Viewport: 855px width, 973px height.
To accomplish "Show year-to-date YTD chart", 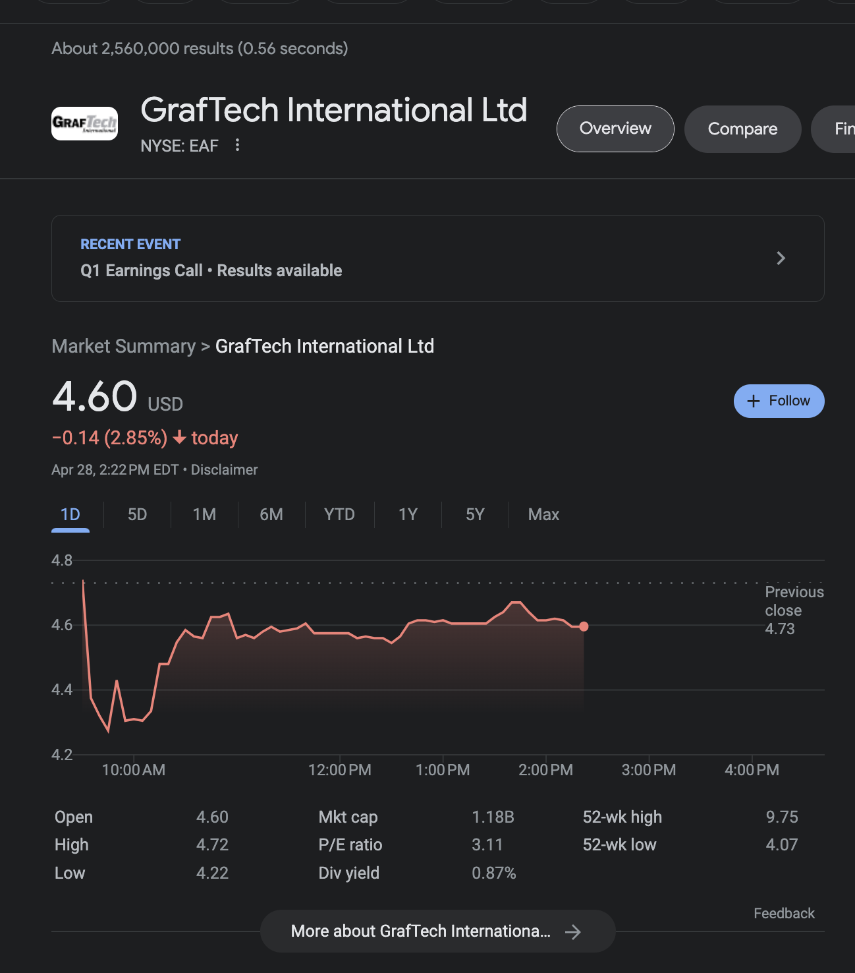I will (339, 514).
